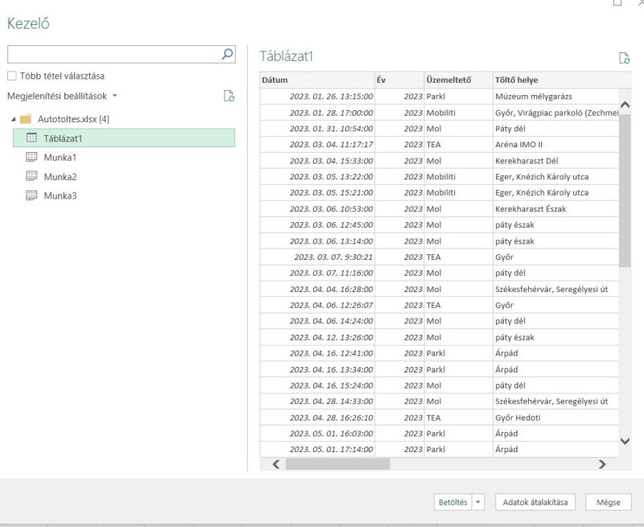Click the search magnifier icon
This screenshot has height=527, width=644.
click(227, 54)
